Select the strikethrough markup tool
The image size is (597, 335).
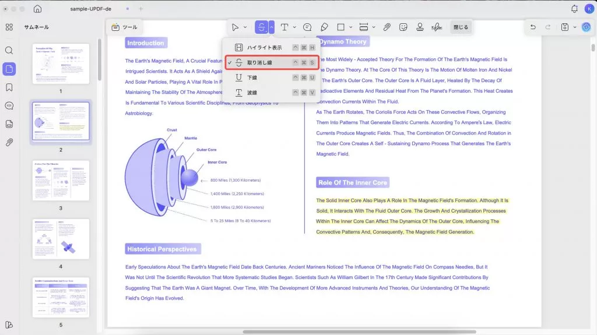(262, 27)
